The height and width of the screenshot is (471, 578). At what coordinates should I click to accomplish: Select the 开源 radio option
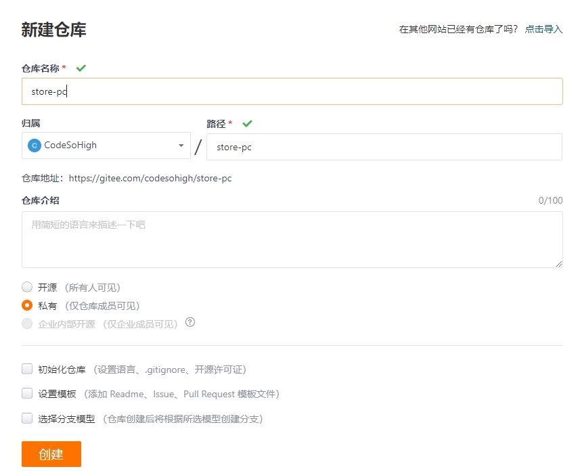point(27,287)
